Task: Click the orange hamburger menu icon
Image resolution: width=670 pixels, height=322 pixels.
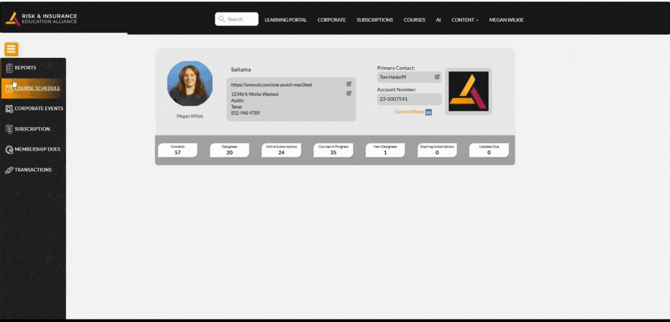Action: (11, 49)
